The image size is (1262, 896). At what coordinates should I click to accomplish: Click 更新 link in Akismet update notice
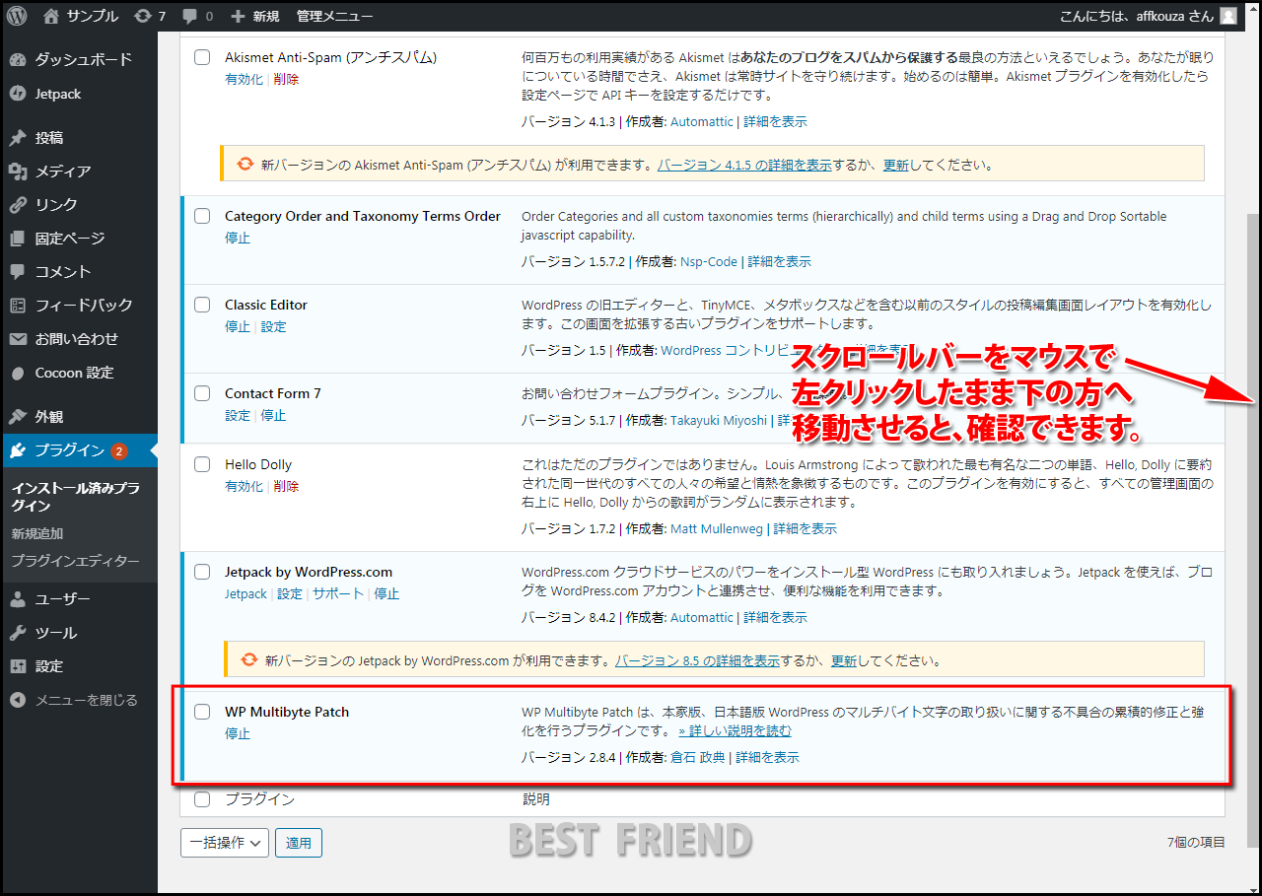(896, 165)
